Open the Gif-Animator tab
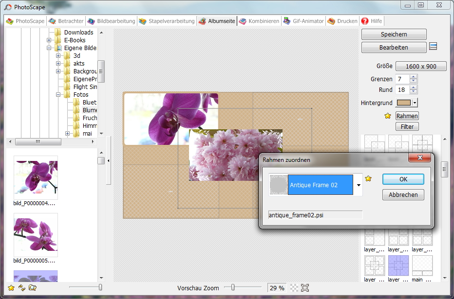Viewport: 454px width, 299px height. tap(303, 21)
